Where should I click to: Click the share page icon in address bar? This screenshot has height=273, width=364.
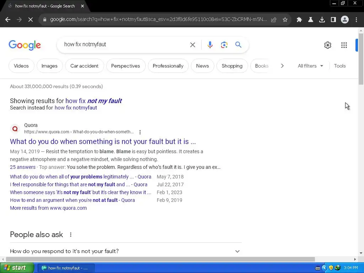[274, 20]
